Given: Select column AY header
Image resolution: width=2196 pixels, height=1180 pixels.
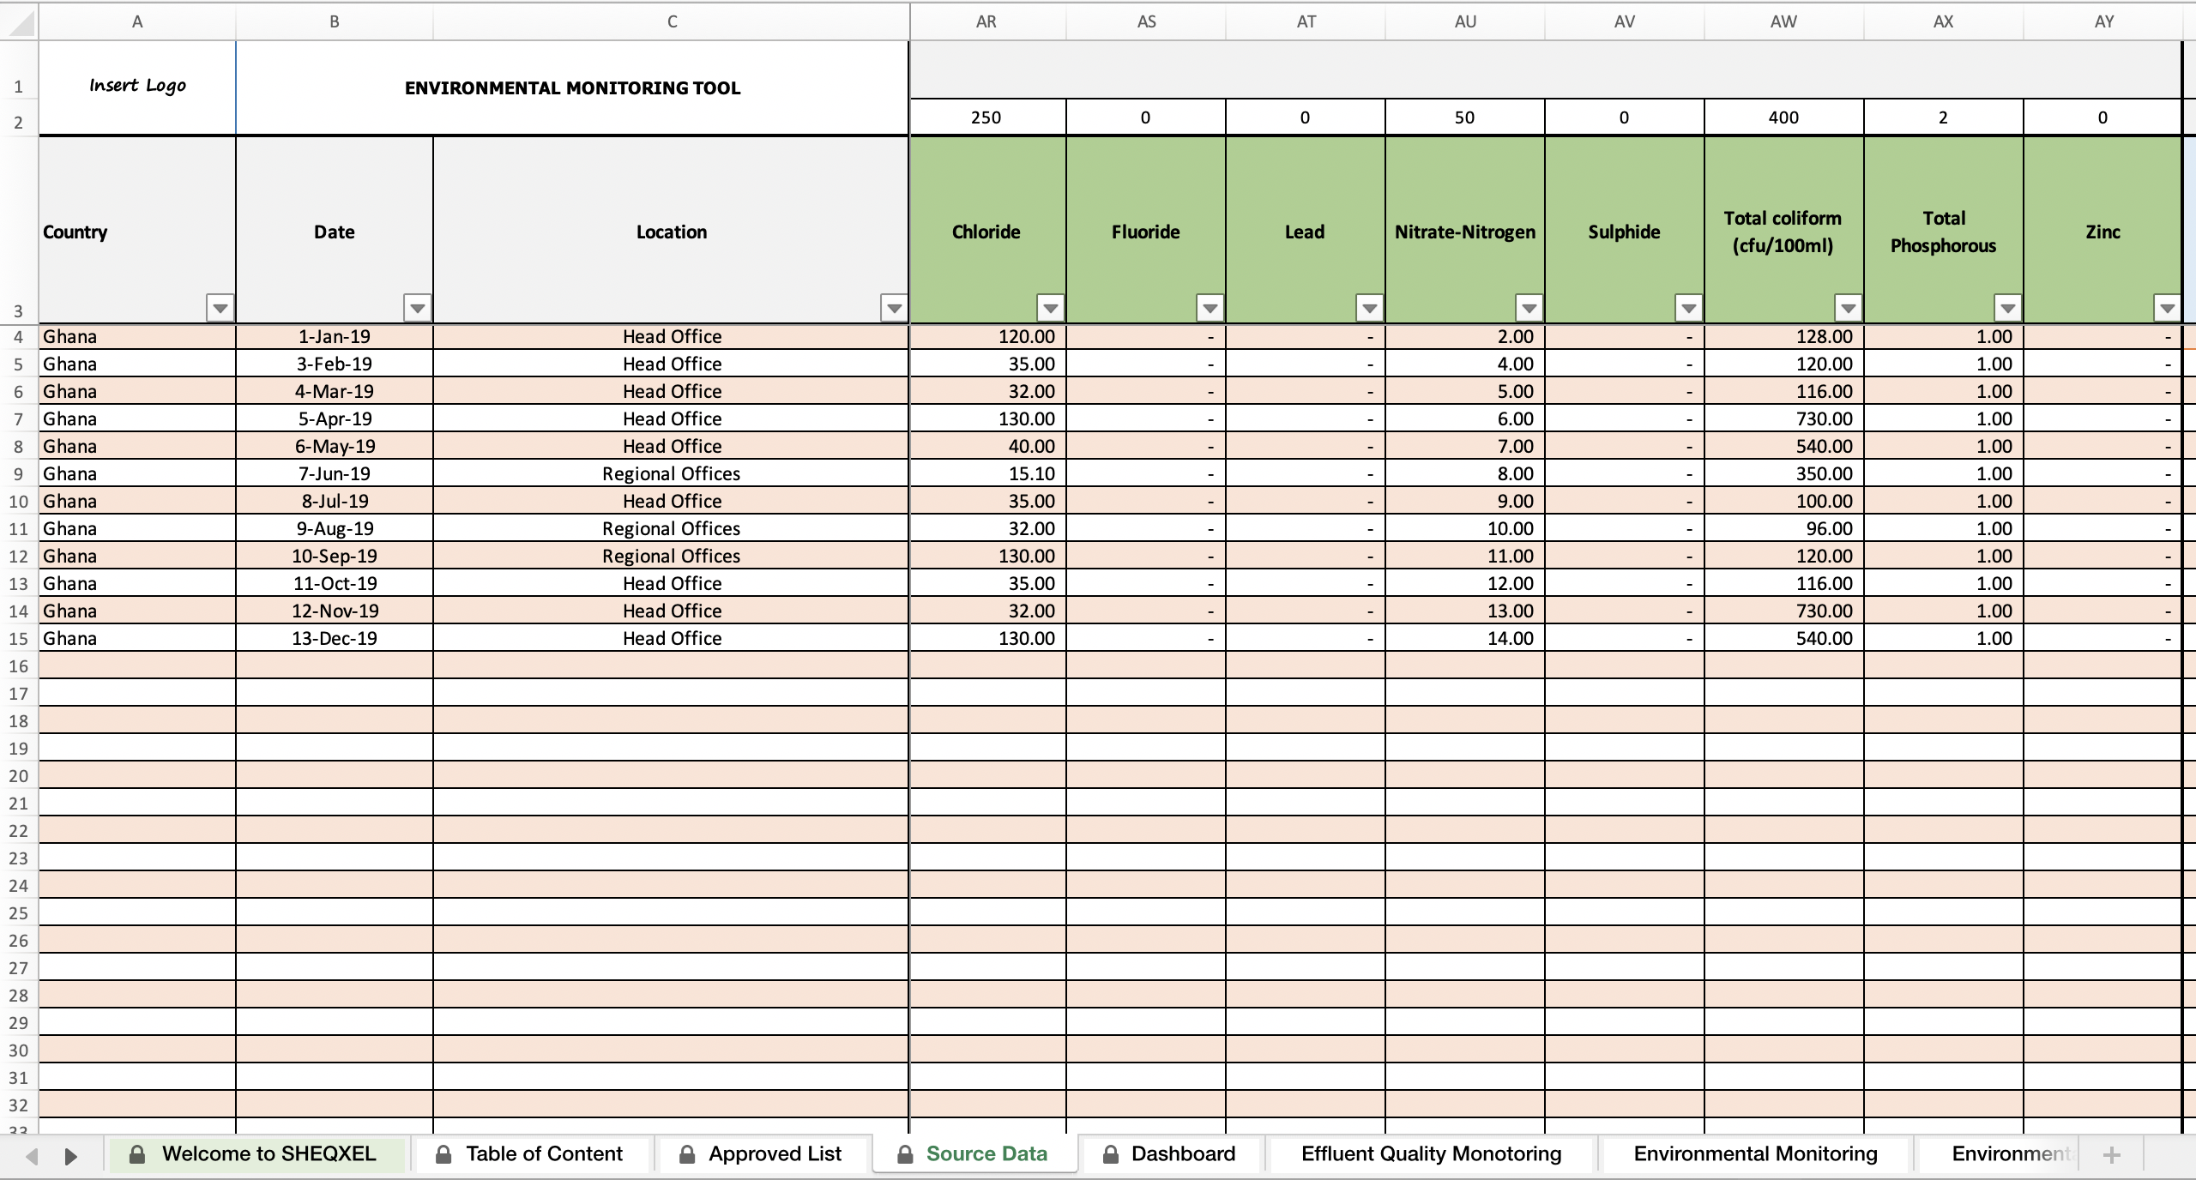Looking at the screenshot, I should tap(2103, 22).
